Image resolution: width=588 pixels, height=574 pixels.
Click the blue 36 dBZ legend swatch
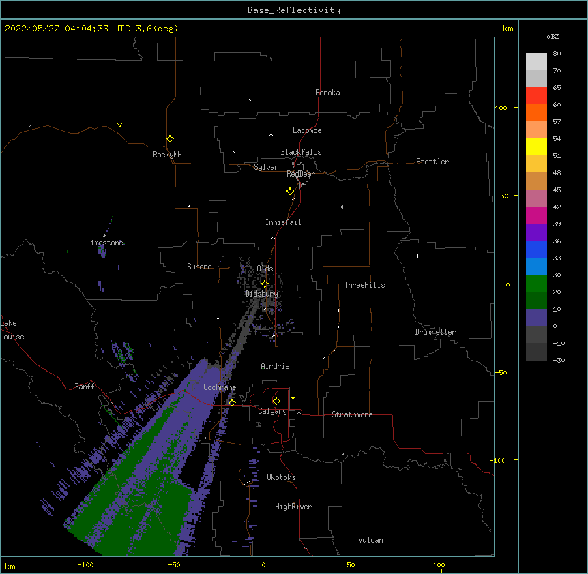click(536, 249)
